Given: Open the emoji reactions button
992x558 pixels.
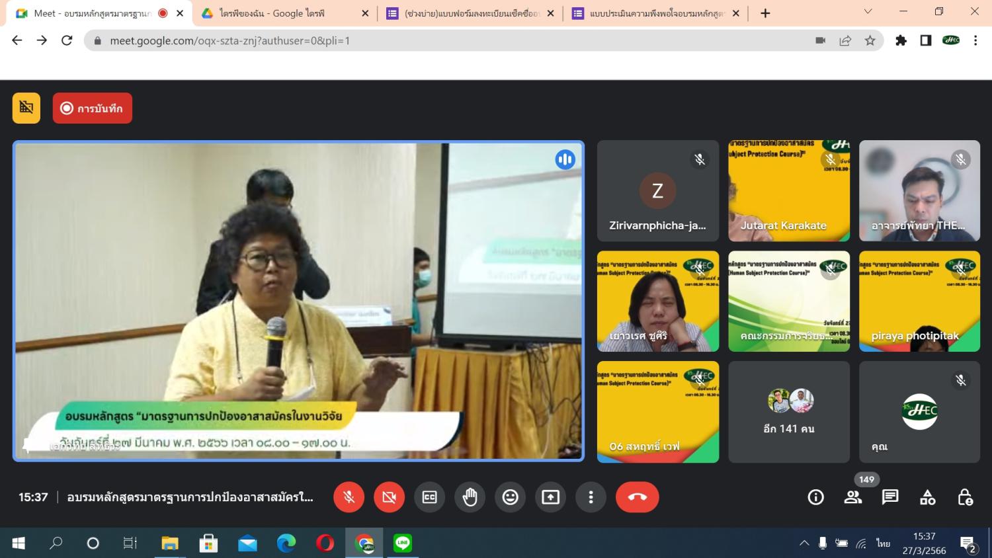Looking at the screenshot, I should point(510,497).
